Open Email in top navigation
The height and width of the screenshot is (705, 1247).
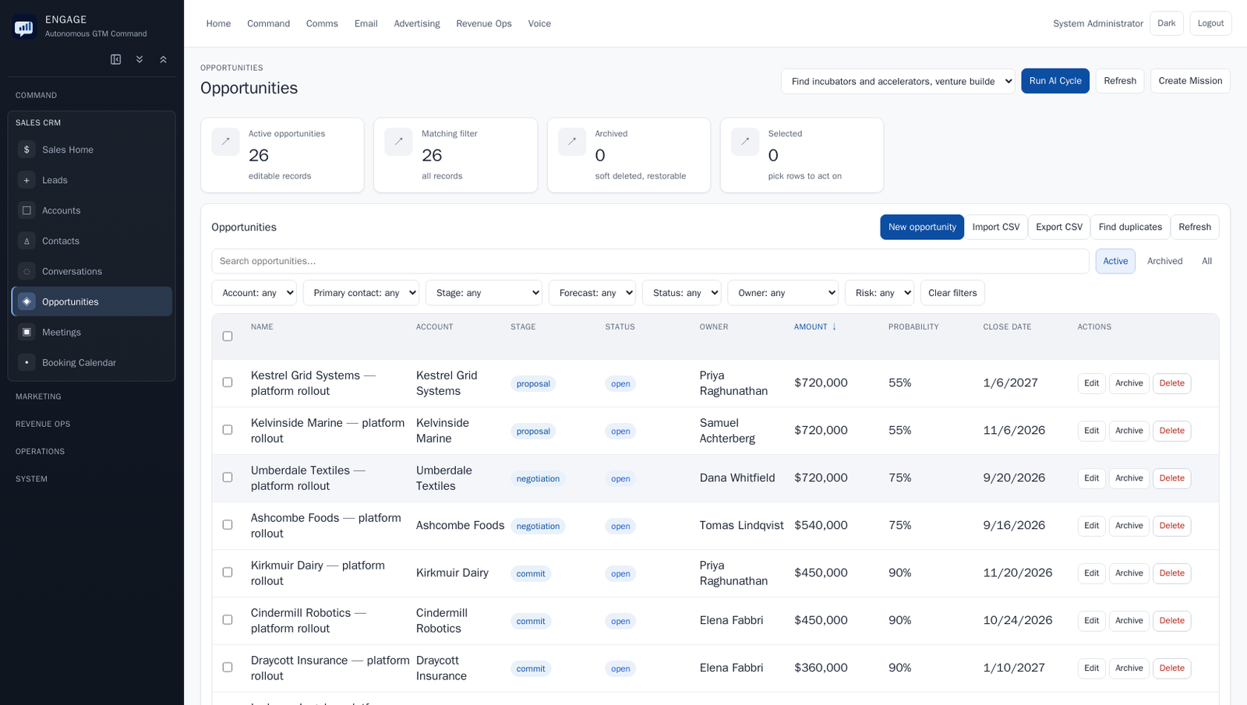pos(366,23)
